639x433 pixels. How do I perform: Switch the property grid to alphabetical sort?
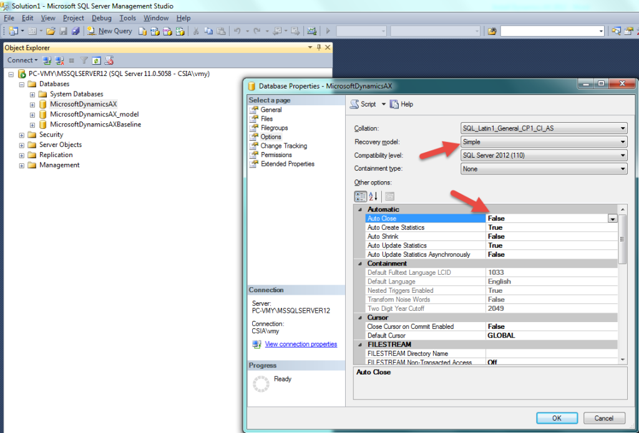coord(373,196)
